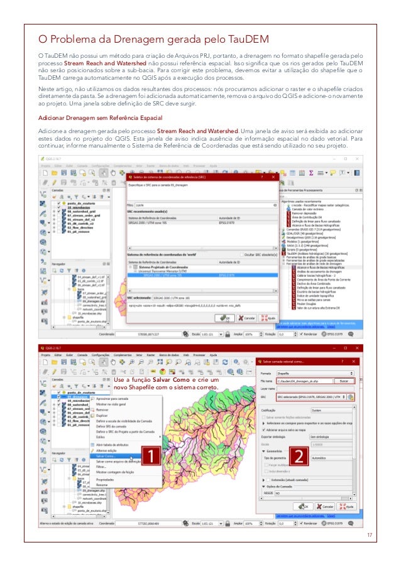Toggle 08_watershed_grid layer checkbox in upper Camadas
401x567 pixels.
pos(58,211)
